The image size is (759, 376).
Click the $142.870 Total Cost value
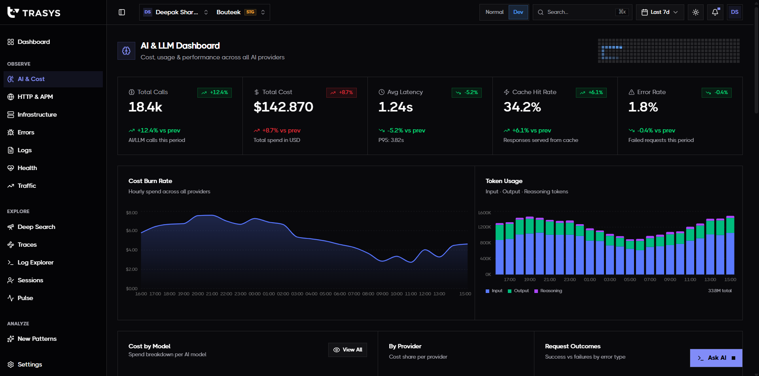(284, 107)
